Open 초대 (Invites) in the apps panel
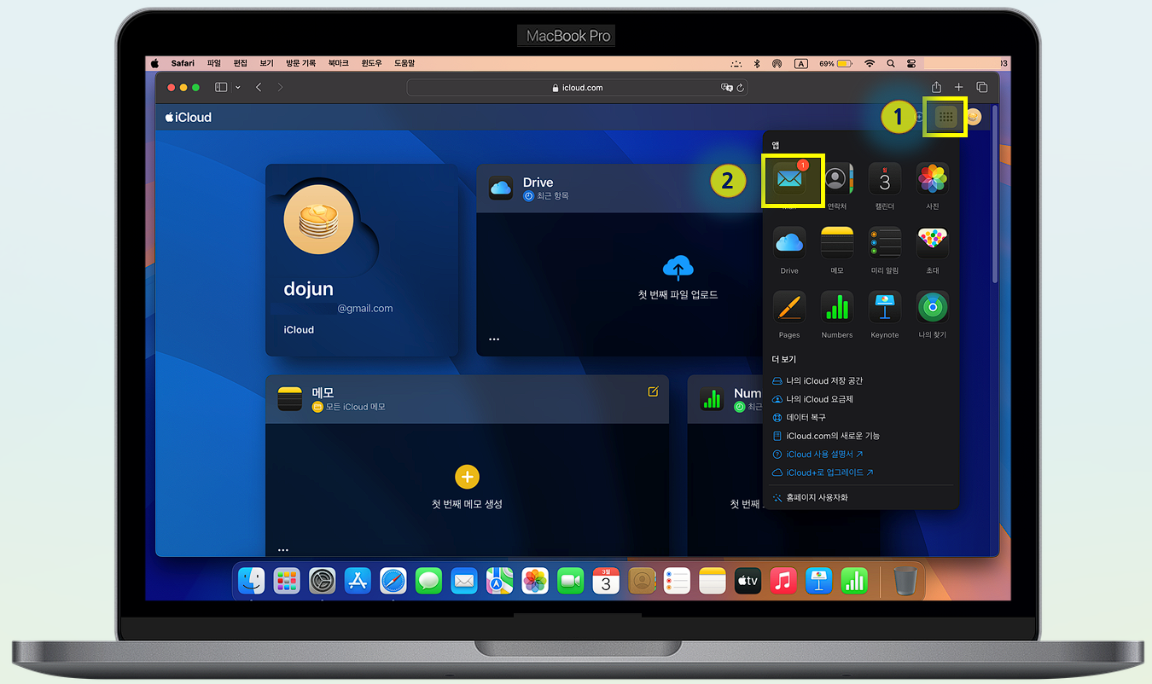Screen dimensions: 1152x684 pyautogui.click(x=933, y=243)
